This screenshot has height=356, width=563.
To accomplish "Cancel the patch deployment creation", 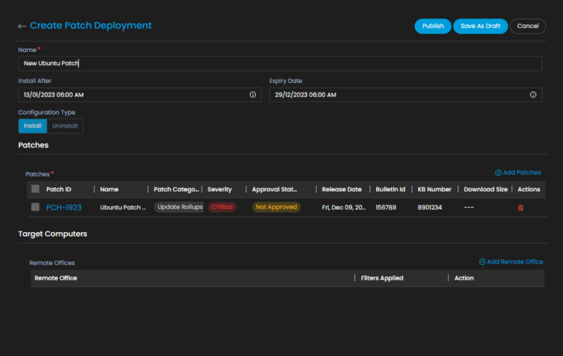I will click(528, 26).
